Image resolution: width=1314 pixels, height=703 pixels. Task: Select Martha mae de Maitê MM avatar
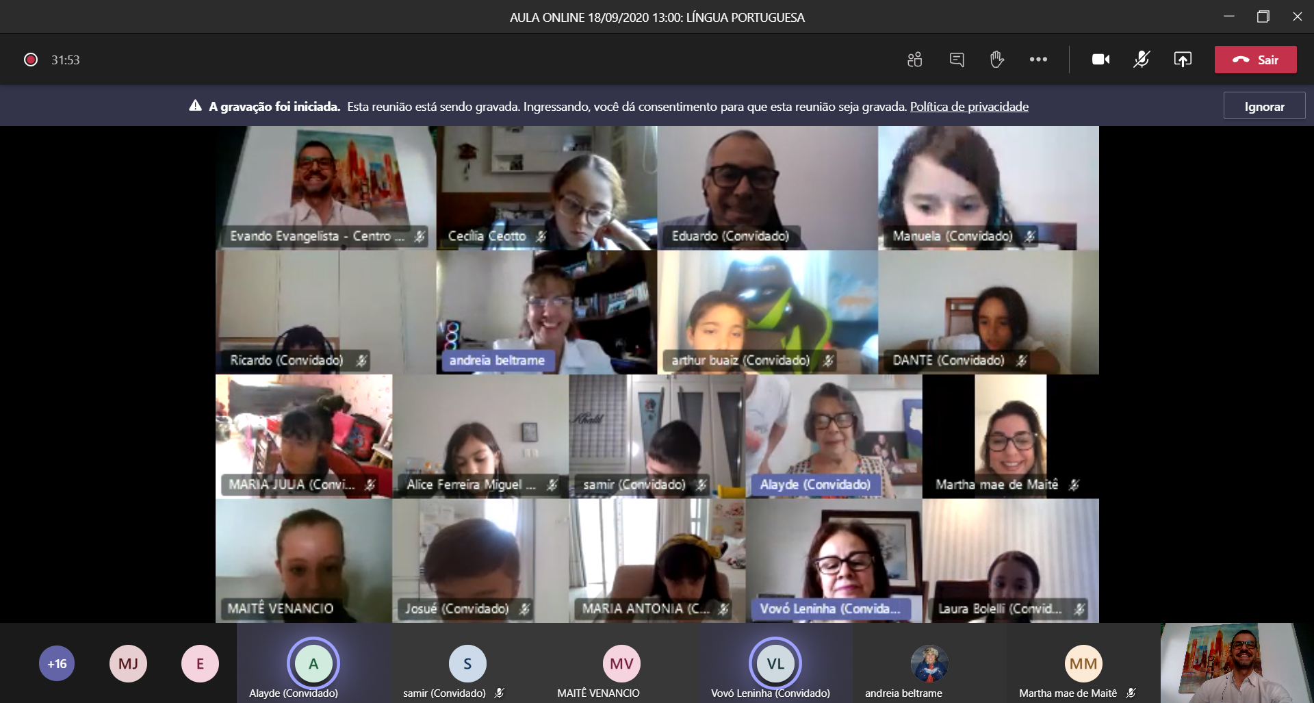1083,663
